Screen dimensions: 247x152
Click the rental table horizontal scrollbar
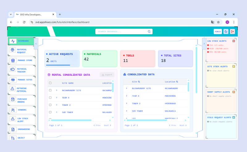[71, 120]
